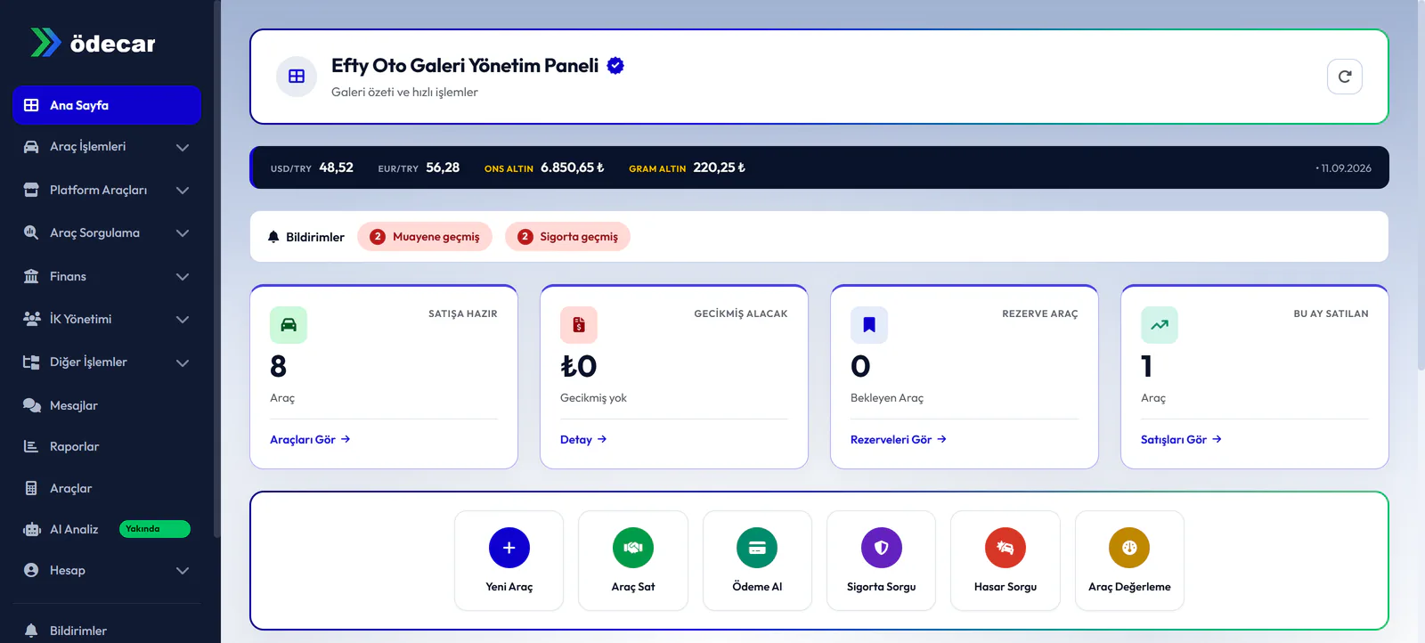Open the Satışları Gör link

1181,440
